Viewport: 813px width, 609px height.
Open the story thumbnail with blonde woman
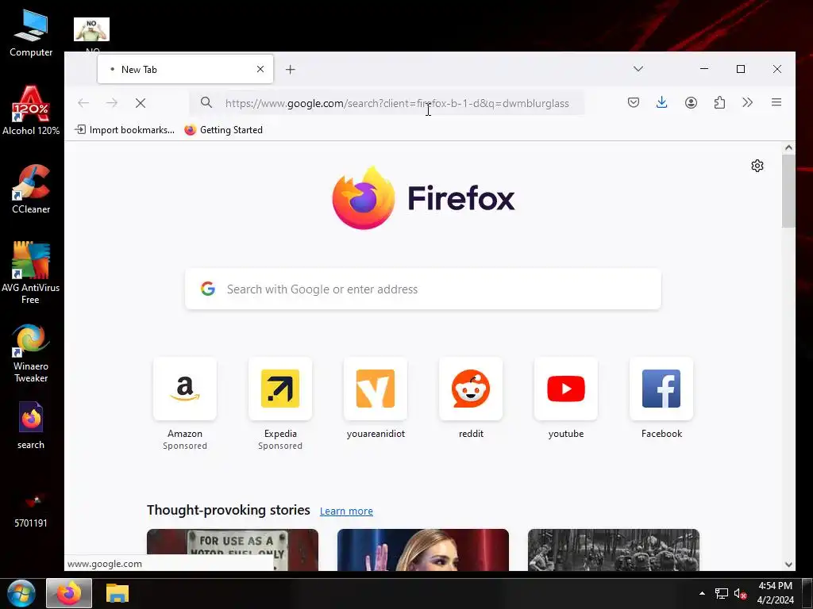[x=423, y=550]
